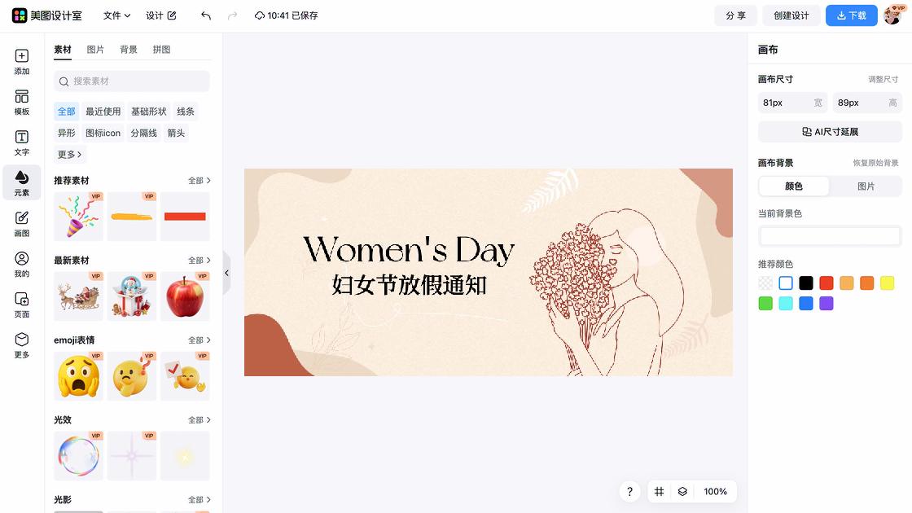Pick the purple recommended color swatch

(826, 303)
